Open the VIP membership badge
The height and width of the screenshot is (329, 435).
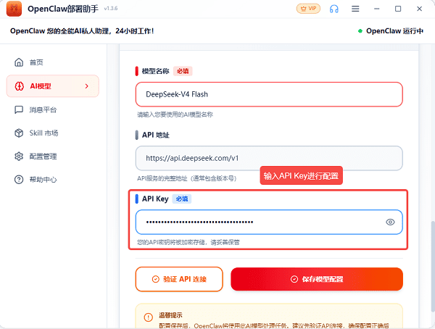tap(308, 9)
